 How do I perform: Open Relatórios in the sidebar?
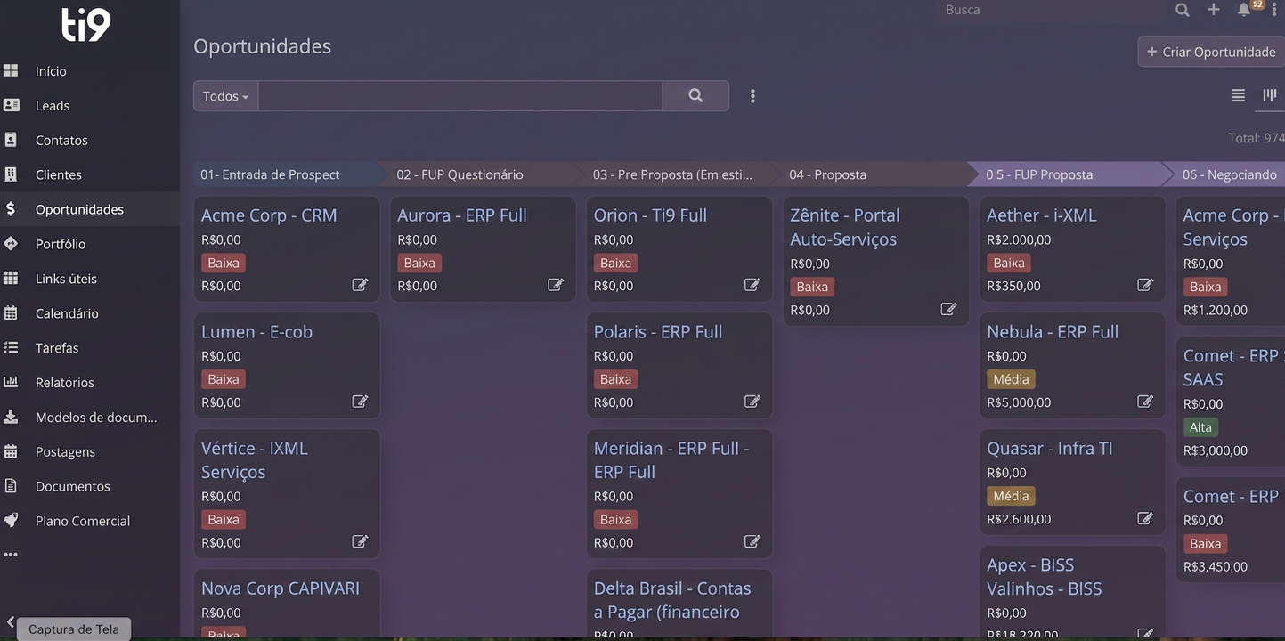[64, 382]
